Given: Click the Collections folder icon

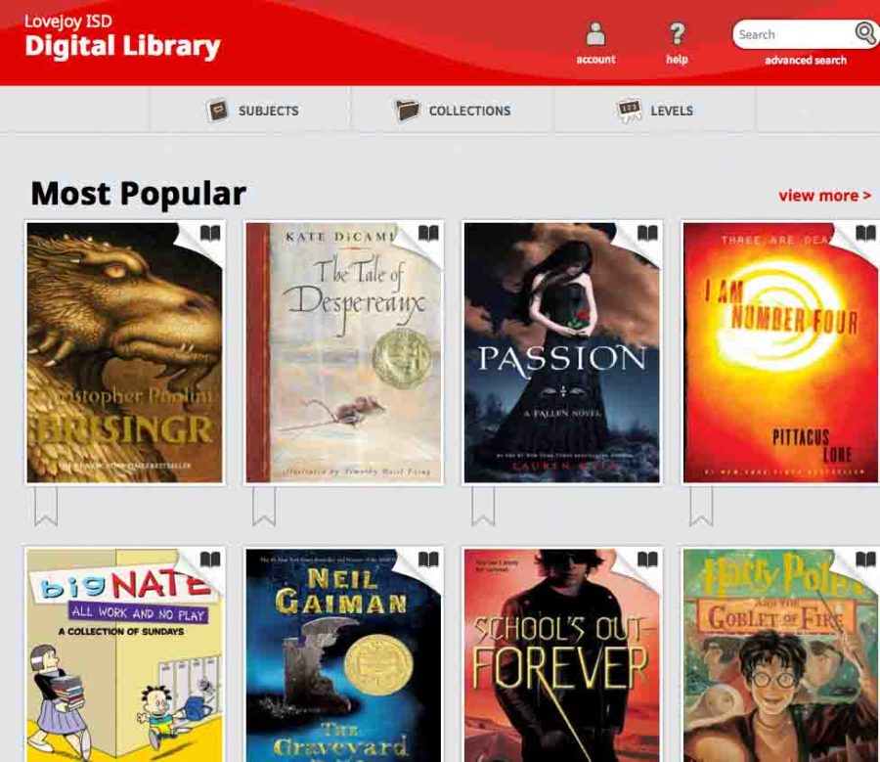Looking at the screenshot, I should pyautogui.click(x=407, y=111).
